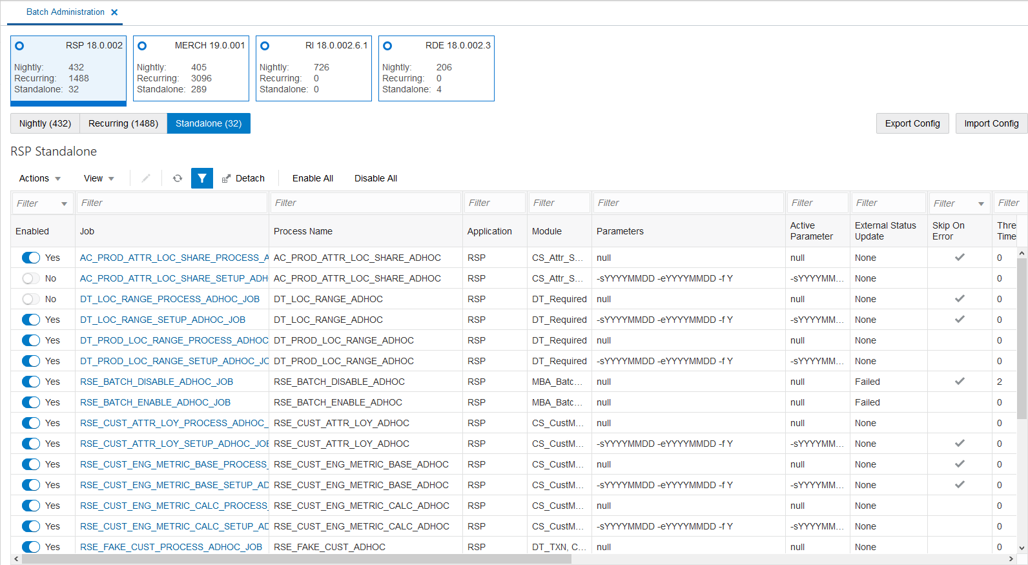Select the Batch Administration page tab
This screenshot has width=1028, height=565.
coord(65,12)
